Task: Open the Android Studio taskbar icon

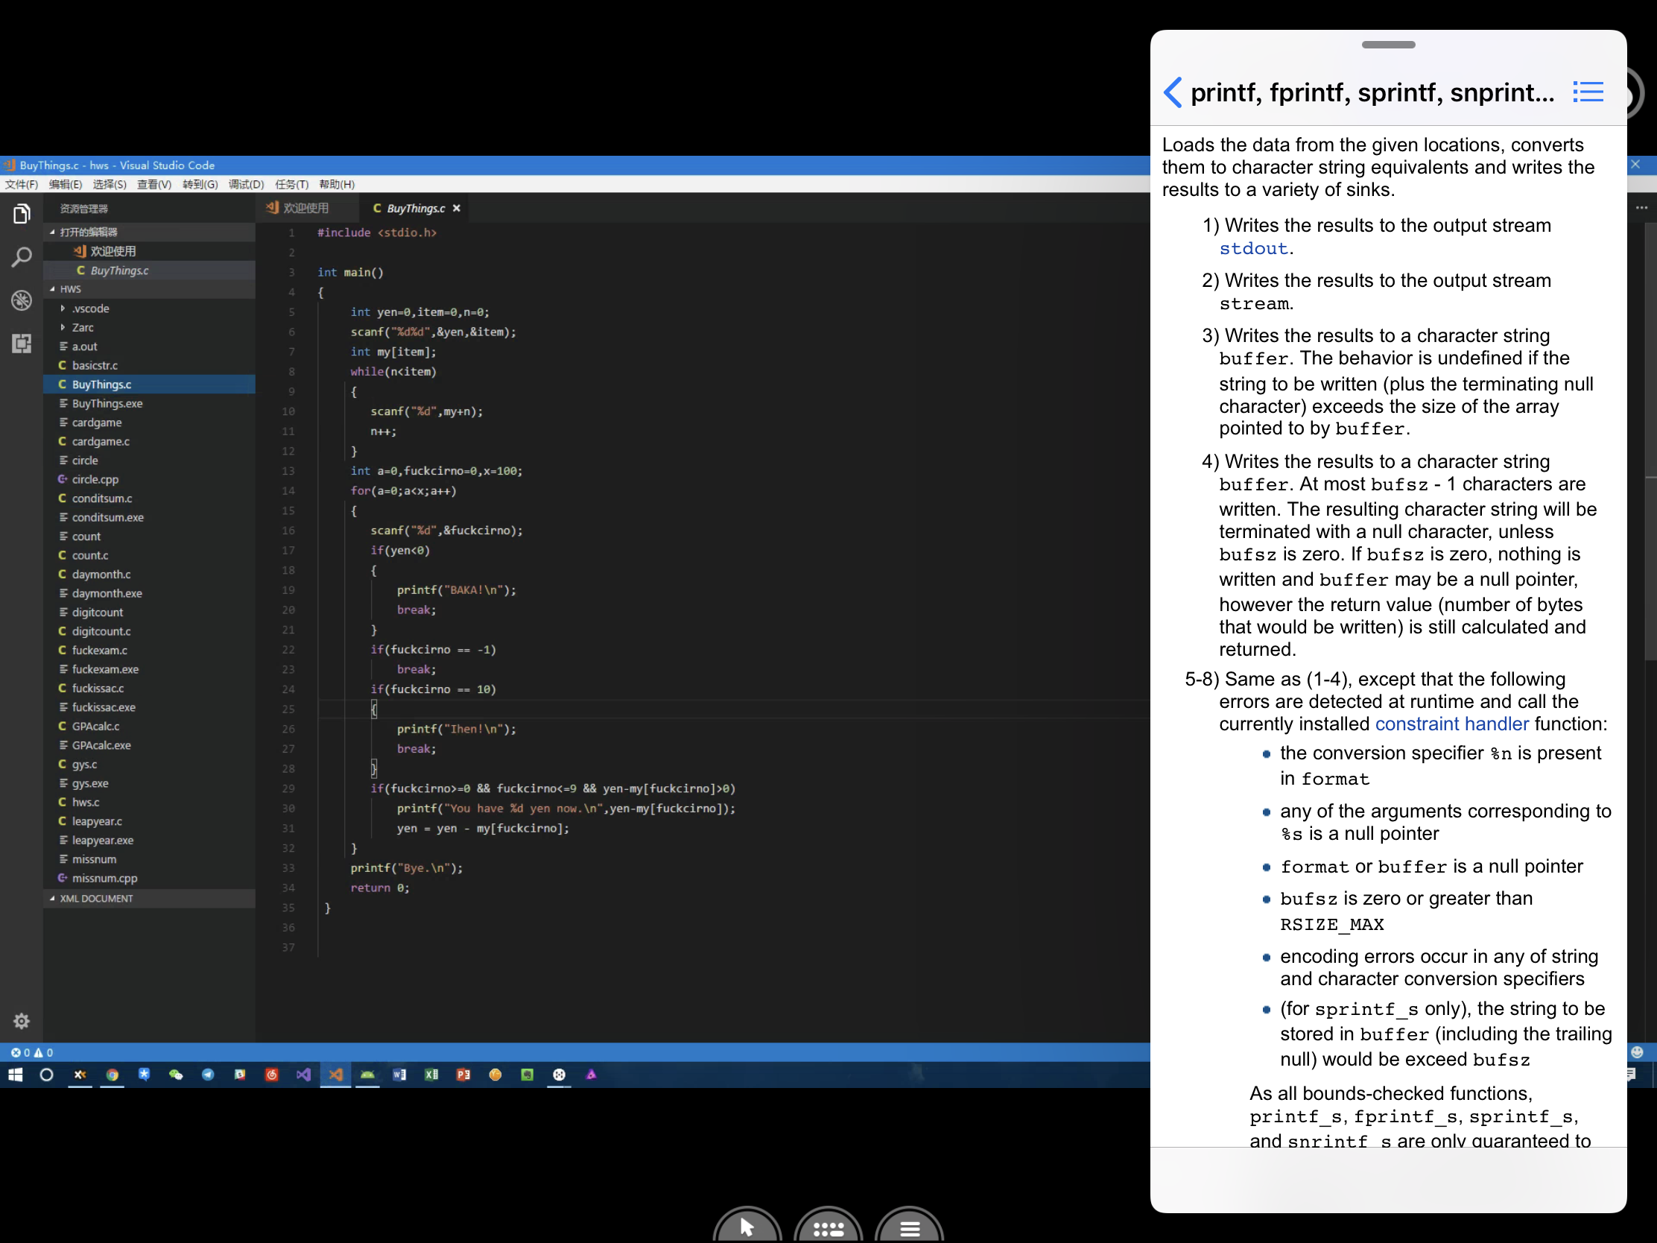Action: pyautogui.click(x=368, y=1075)
